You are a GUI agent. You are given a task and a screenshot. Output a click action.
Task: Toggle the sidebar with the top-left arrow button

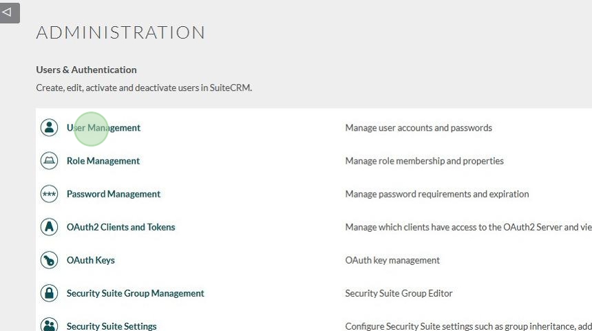click(9, 12)
